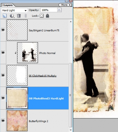The image size is (118, 132).
Task: Open adjustment layer half-circle icon
Action: pos(12,16)
